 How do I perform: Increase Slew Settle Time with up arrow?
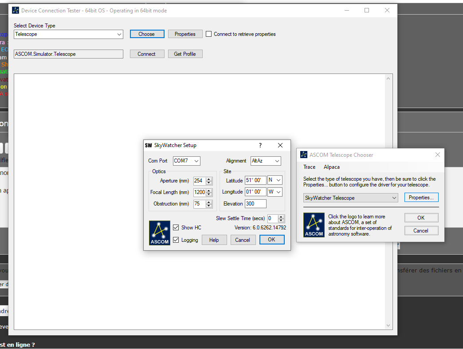click(x=282, y=217)
